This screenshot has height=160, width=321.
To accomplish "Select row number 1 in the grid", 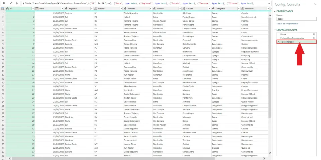I will pos(3,13).
